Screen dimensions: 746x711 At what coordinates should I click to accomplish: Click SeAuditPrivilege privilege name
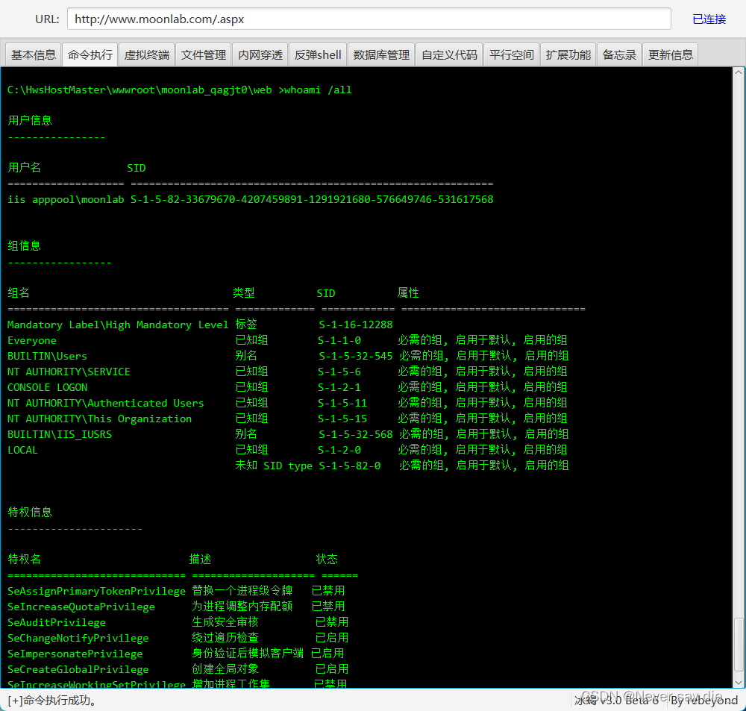[57, 622]
